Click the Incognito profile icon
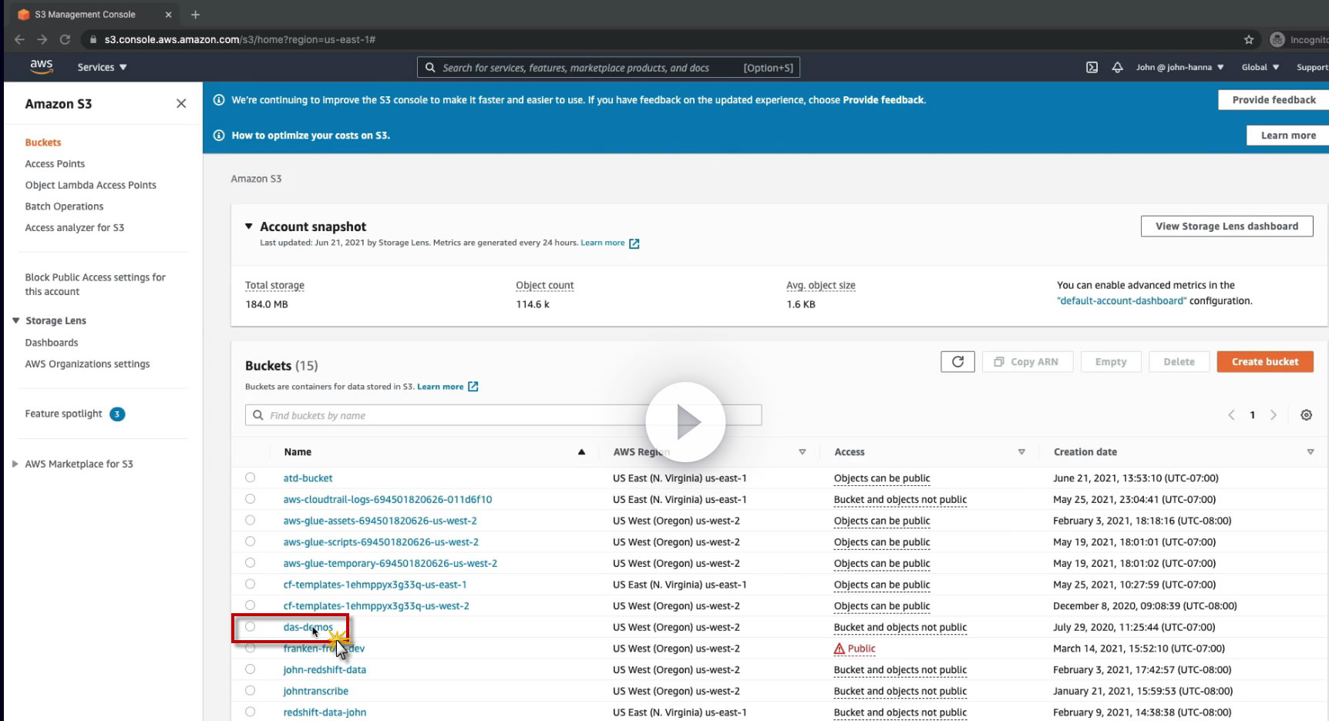 tap(1277, 39)
